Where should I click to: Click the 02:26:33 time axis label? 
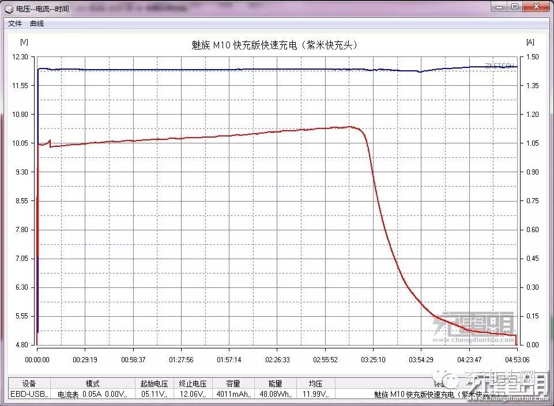pos(277,360)
